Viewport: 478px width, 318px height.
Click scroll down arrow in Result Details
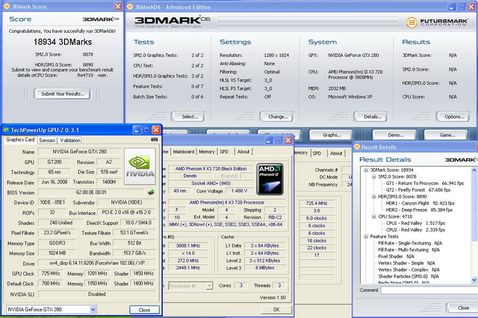click(x=474, y=280)
